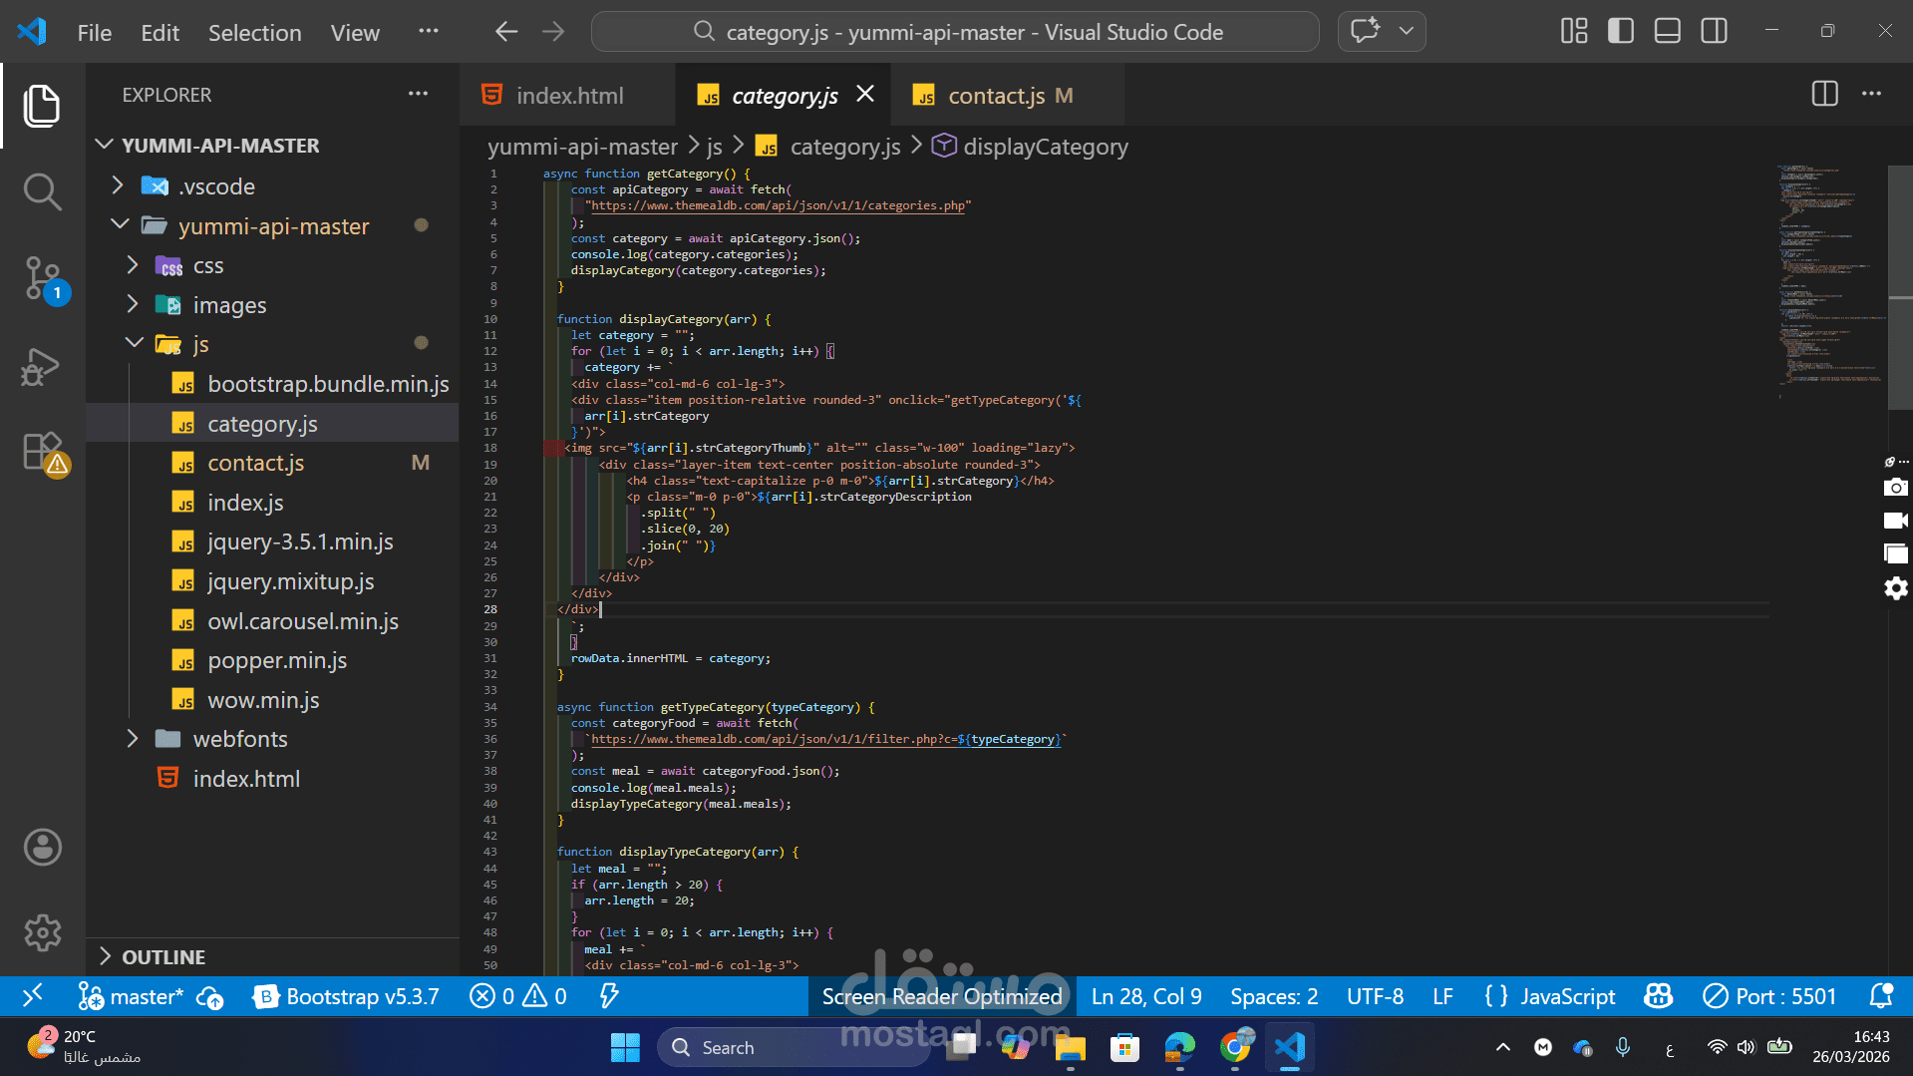Switch to the contact.js tab
The image size is (1913, 1076).
(x=996, y=96)
